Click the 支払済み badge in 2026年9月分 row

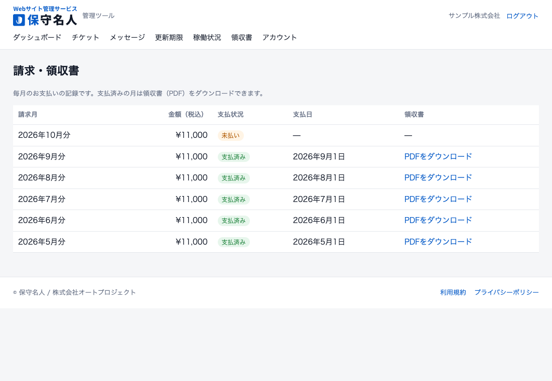coord(234,157)
